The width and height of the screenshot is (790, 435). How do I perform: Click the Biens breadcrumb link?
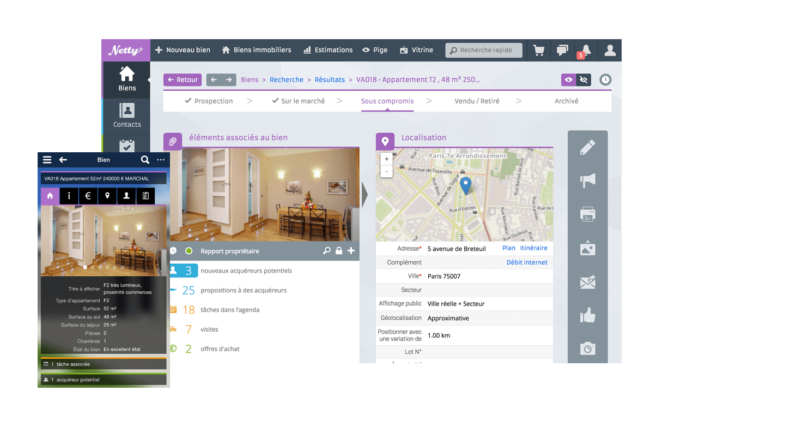click(250, 80)
